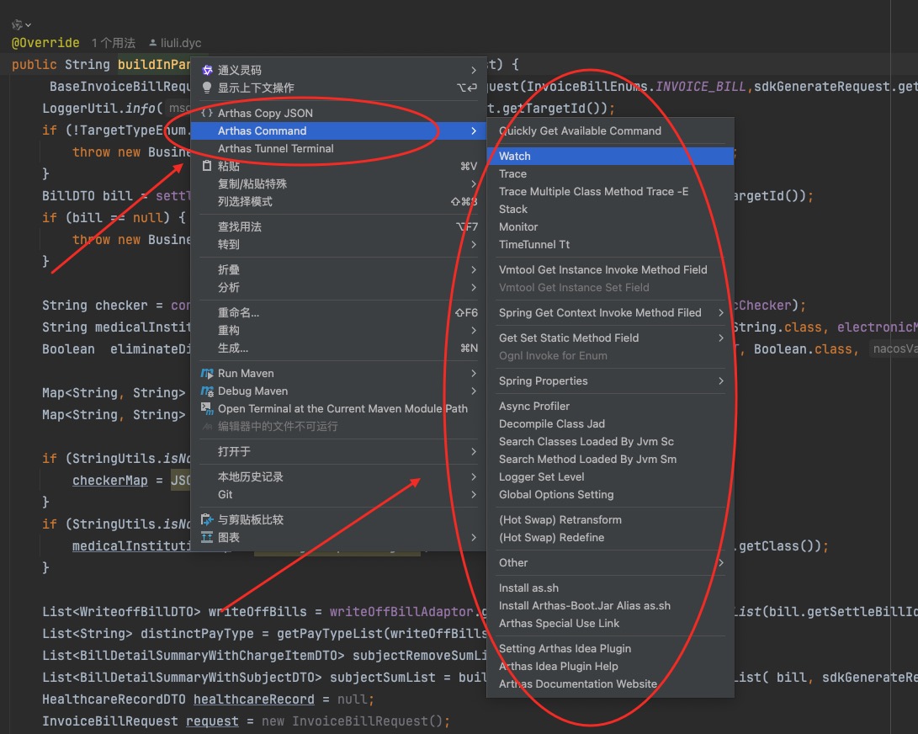Click the request variable in code
The image size is (918, 734).
pos(212,721)
